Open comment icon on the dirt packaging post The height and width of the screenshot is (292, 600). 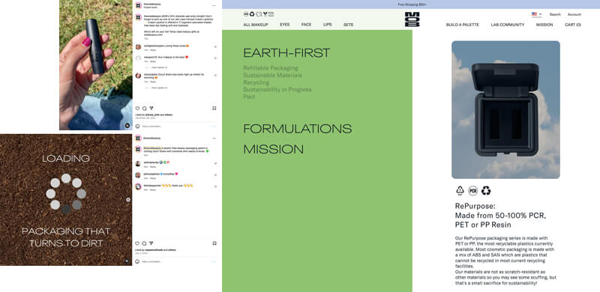pos(144,243)
